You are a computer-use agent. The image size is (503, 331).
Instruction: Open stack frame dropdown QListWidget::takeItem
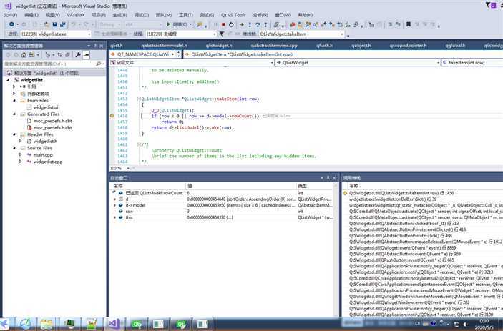[x=342, y=34]
